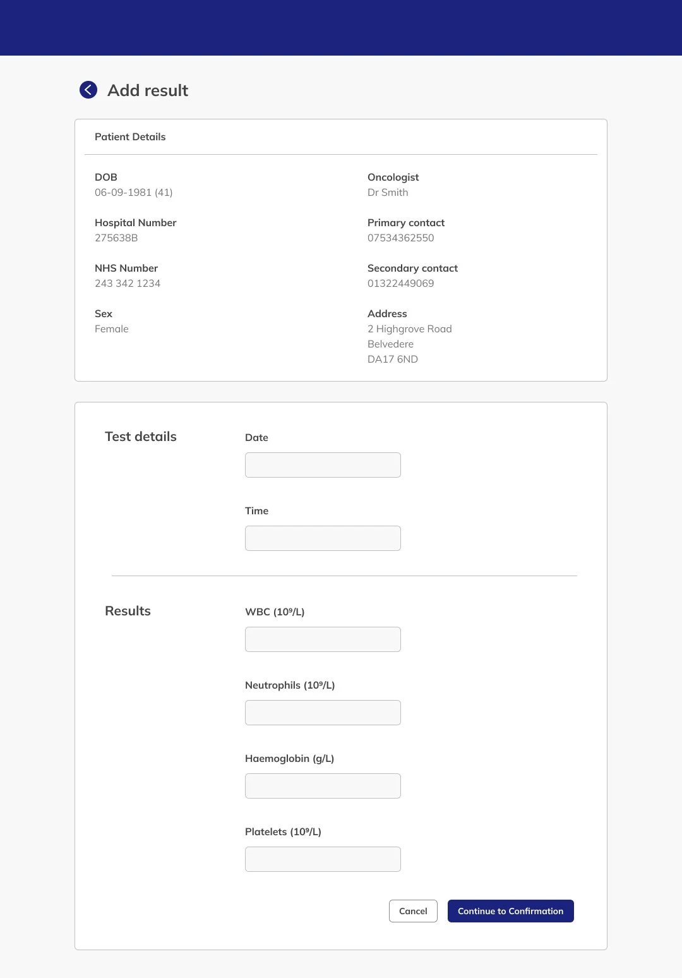
Task: Click the Sex label
Action: (104, 313)
